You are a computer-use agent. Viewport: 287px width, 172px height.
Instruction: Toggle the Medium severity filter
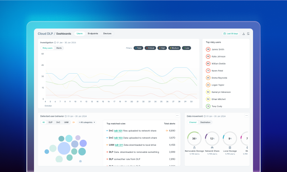coord(174,48)
